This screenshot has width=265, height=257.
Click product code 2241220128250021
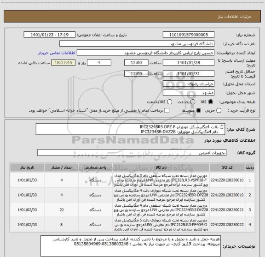tap(227, 210)
